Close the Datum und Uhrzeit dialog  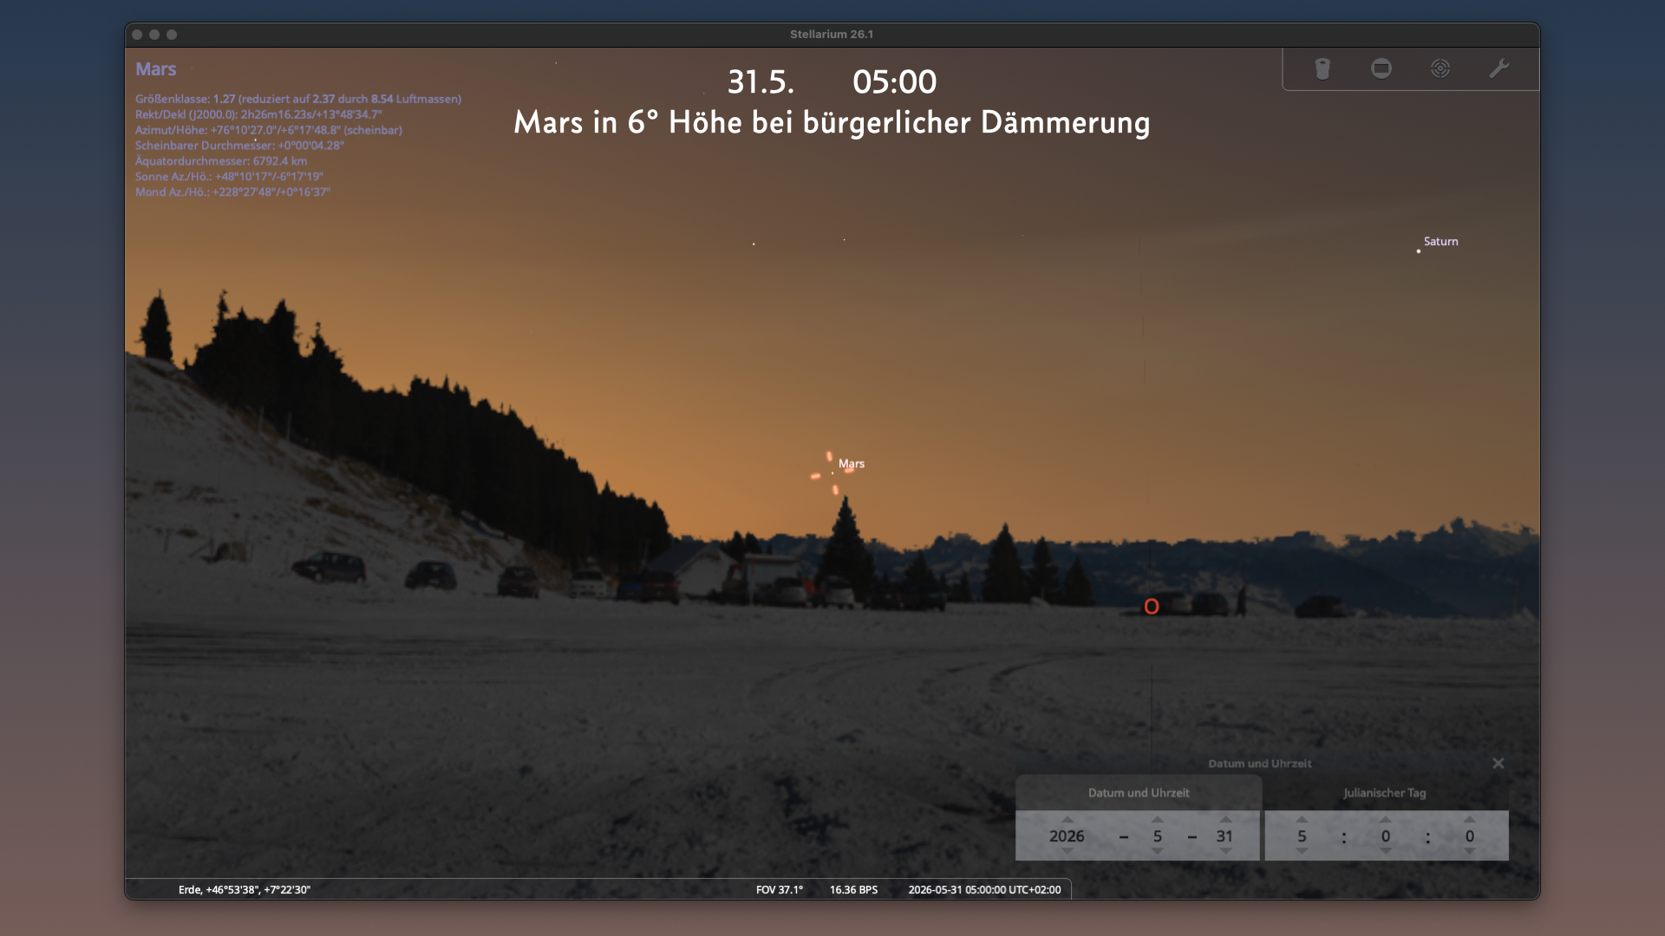(1498, 763)
